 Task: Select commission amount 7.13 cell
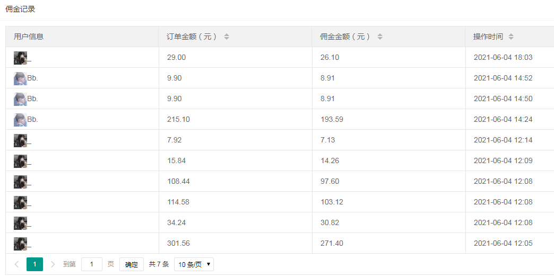388,140
